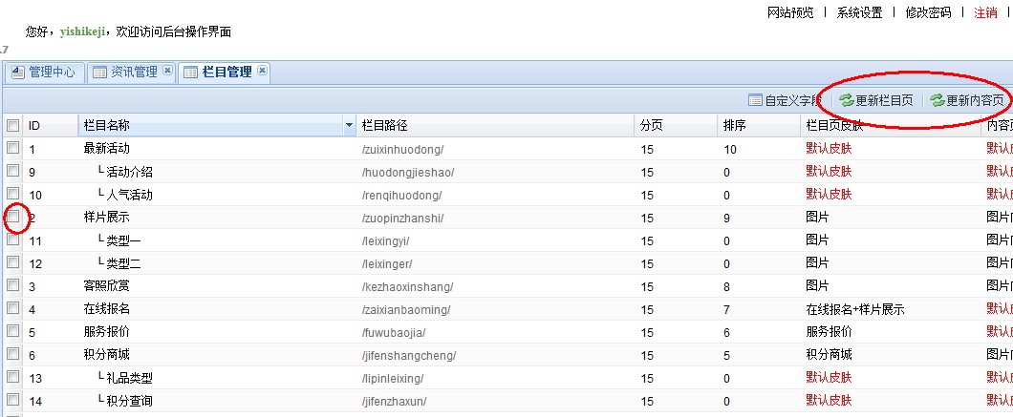Sort by the 排序 column header
1013x417 pixels.
pos(735,126)
